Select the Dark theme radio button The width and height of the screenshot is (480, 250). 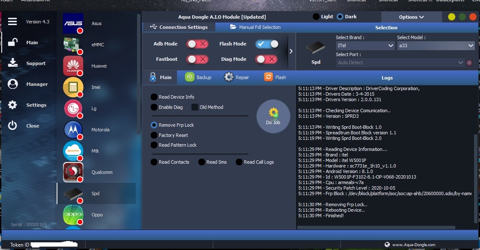tap(340, 17)
